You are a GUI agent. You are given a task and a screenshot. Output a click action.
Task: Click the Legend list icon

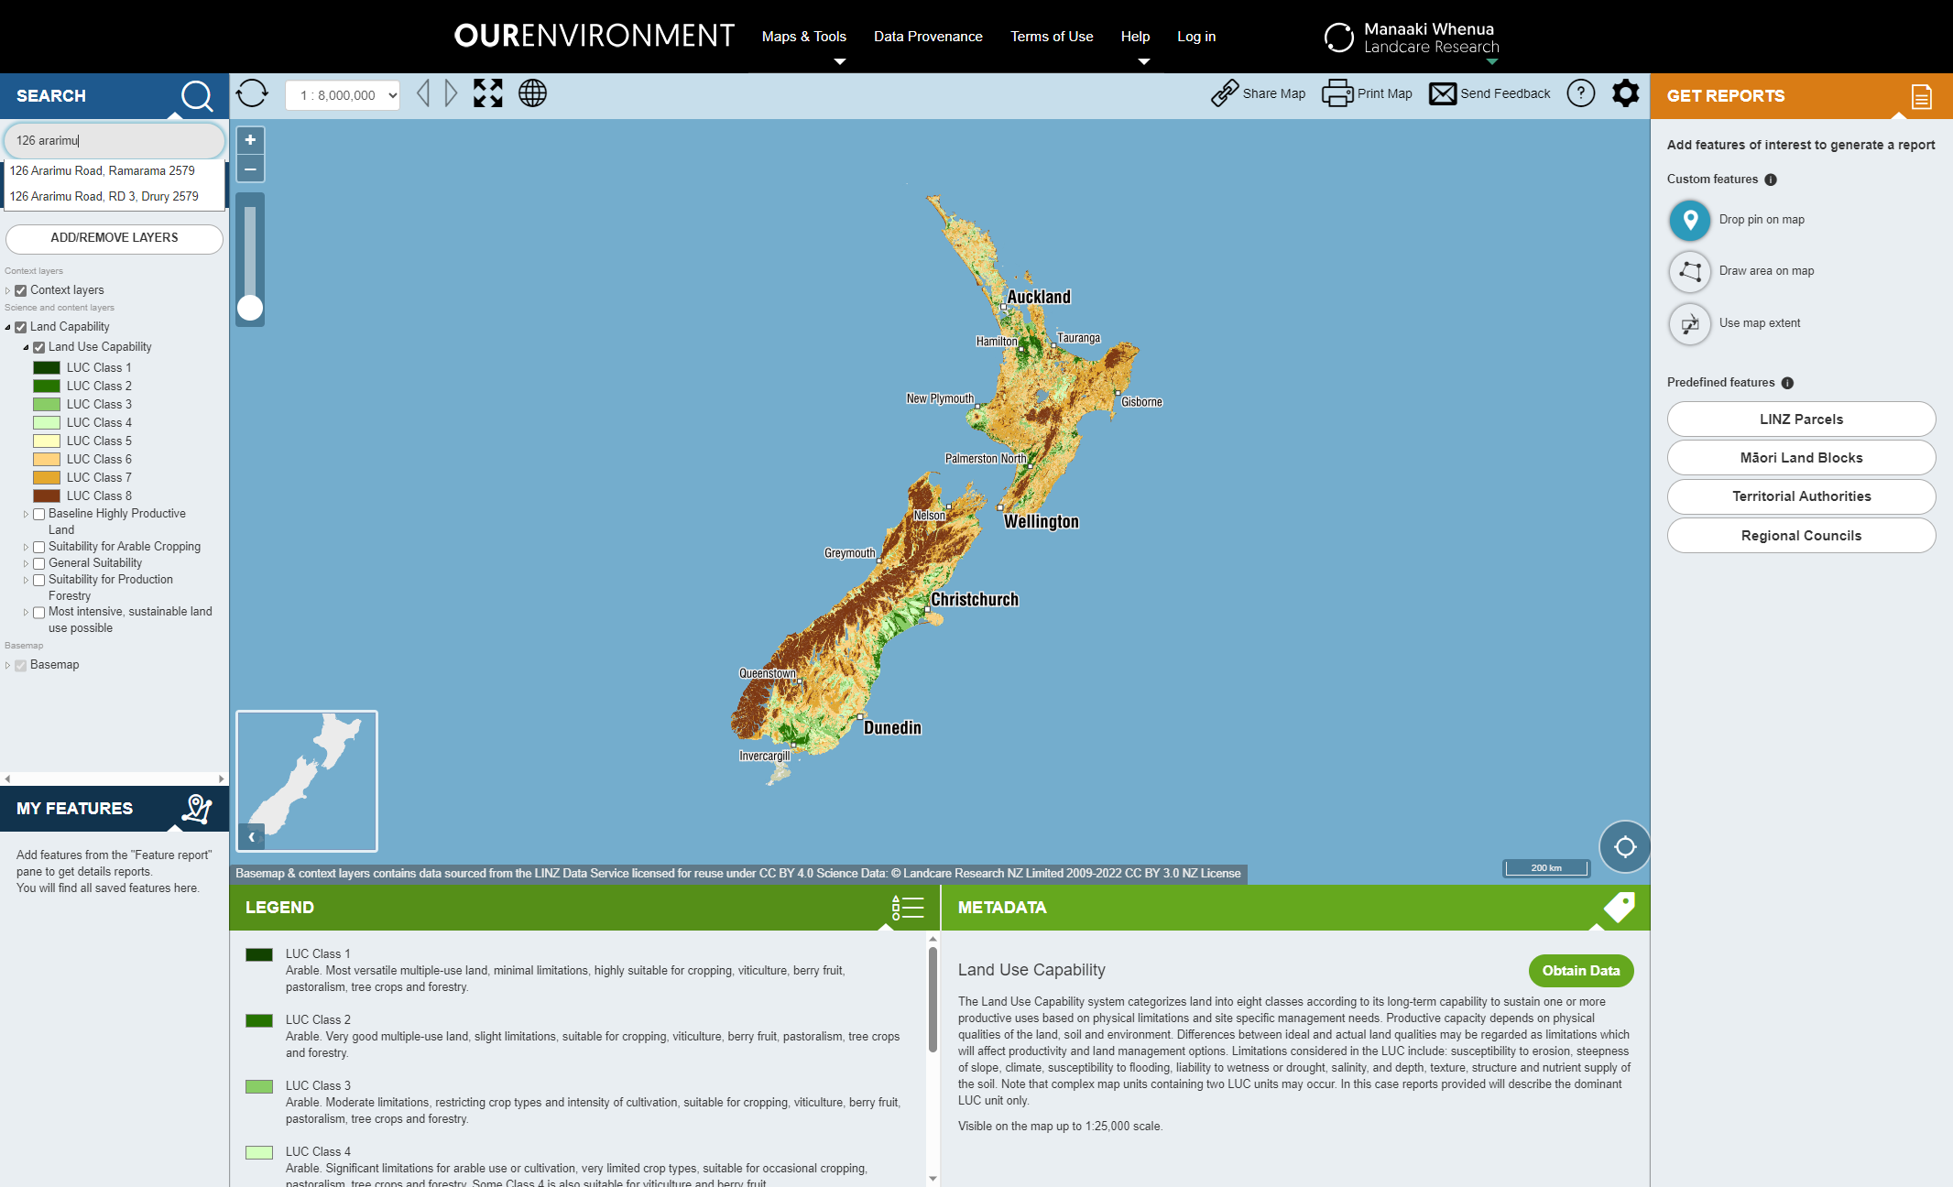click(908, 908)
